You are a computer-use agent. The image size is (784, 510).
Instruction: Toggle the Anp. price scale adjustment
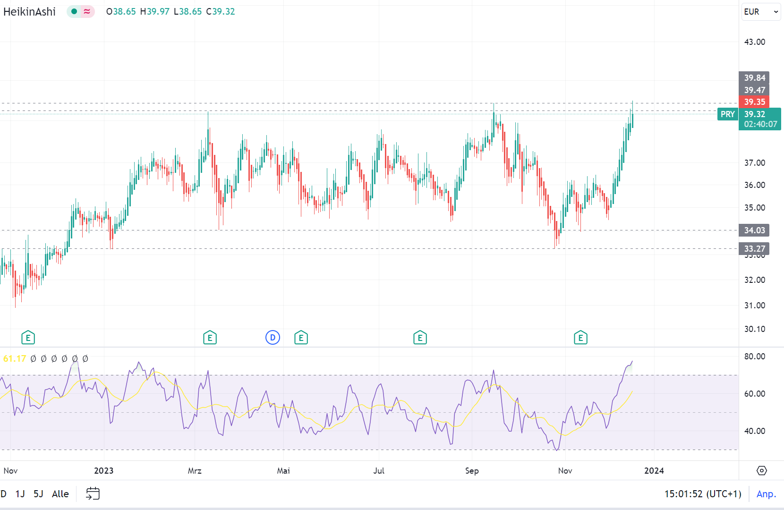766,493
